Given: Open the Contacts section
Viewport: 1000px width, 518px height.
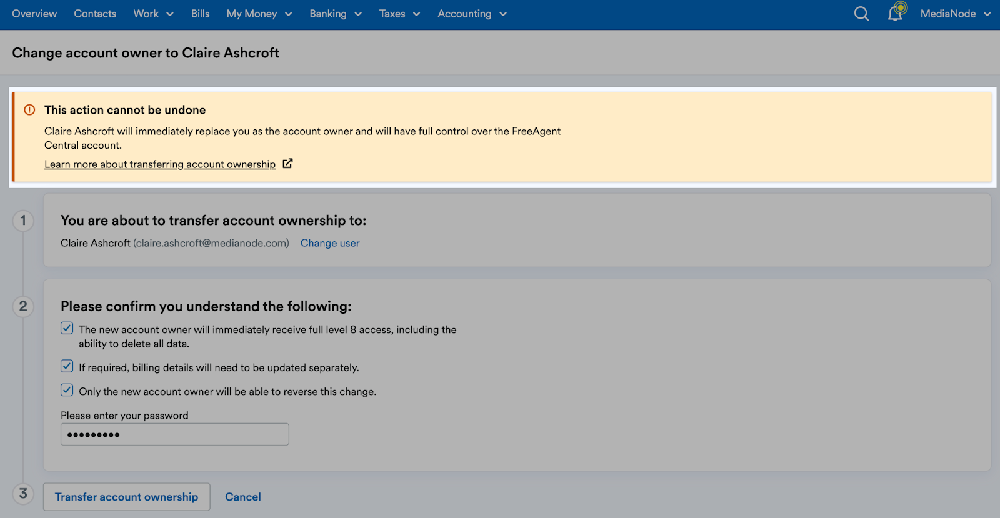Looking at the screenshot, I should click(x=95, y=14).
